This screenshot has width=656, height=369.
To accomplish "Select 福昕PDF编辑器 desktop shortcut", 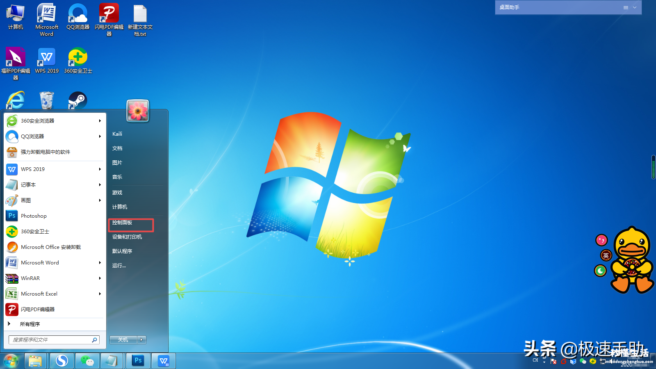I will [16, 64].
